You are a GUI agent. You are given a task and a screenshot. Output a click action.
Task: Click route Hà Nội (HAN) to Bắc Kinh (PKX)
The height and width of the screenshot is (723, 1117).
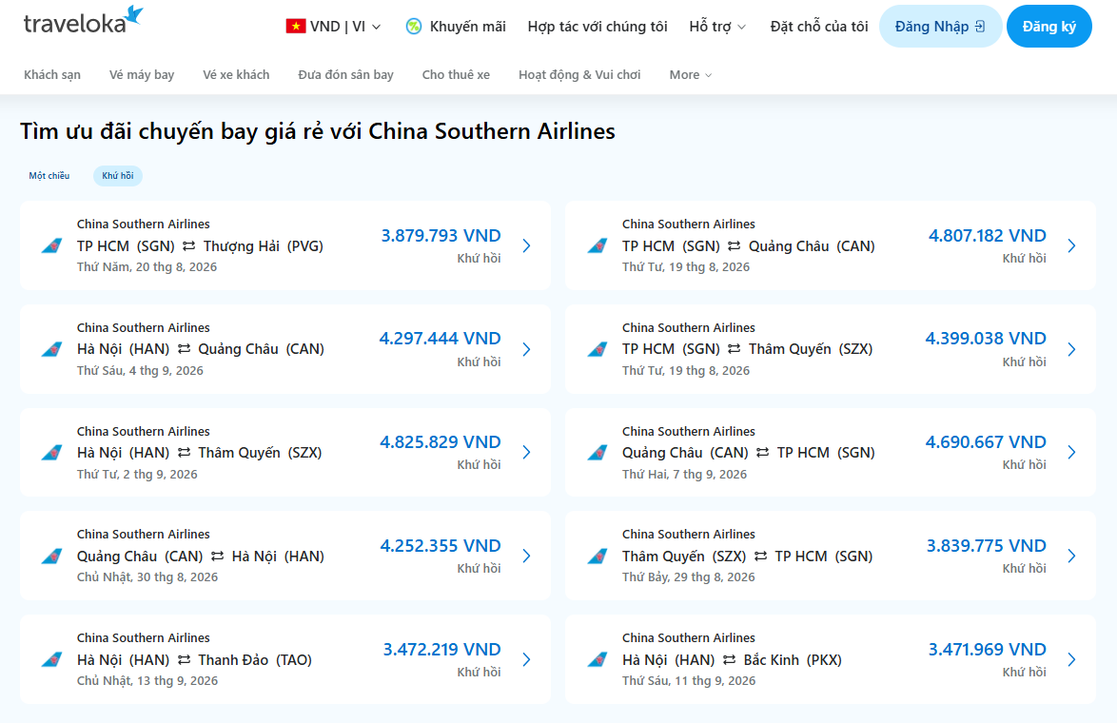[732, 659]
